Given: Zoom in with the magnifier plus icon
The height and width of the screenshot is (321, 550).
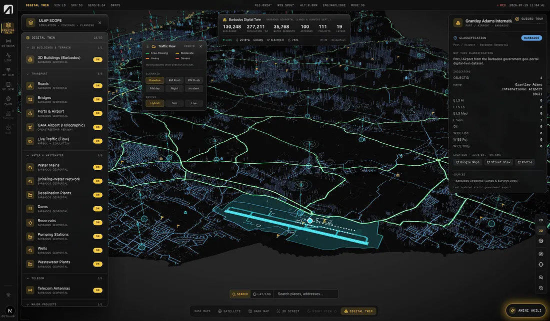Looking at the screenshot, I should [x=541, y=277].
